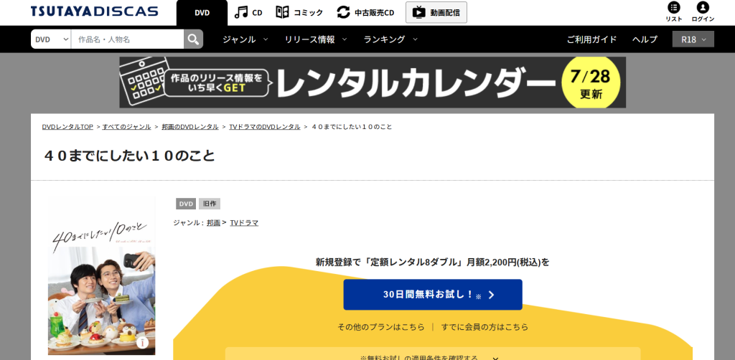Screen dimensions: 735x360
Task: Click the DVD format badge
Action: [x=186, y=204]
